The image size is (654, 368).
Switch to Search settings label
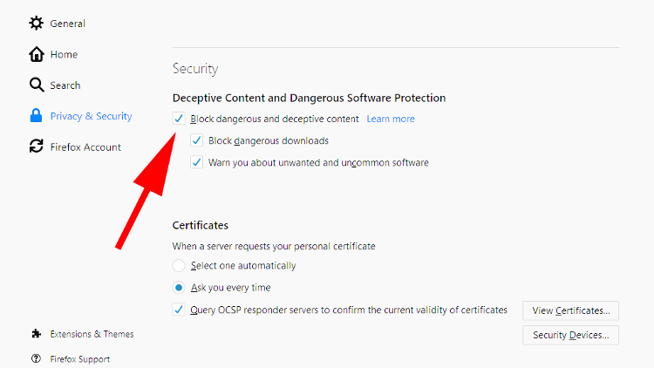tap(65, 85)
